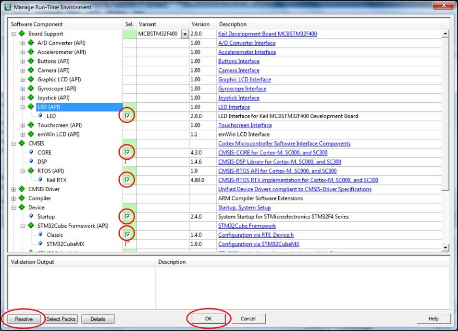Open the Keil Development Board MCBSTM32F400 link
Screen dimensions: 458x331
coord(268,34)
